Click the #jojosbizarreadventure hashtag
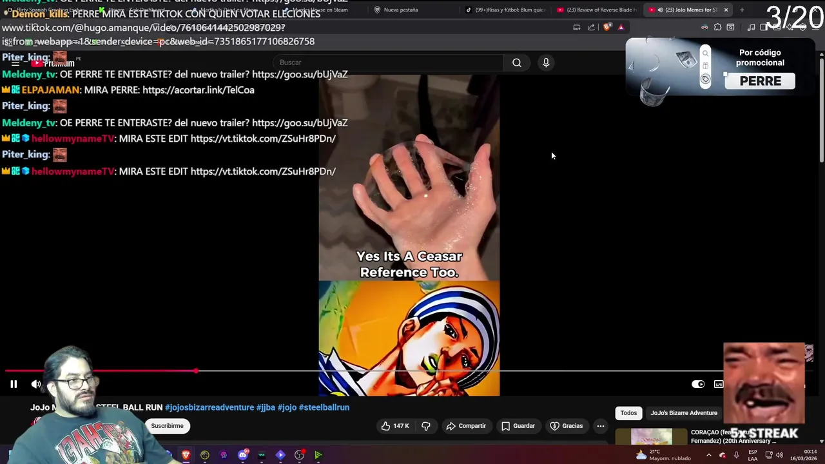Image resolution: width=825 pixels, height=464 pixels. [x=209, y=407]
